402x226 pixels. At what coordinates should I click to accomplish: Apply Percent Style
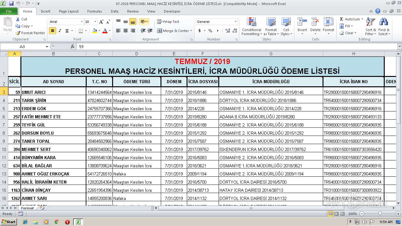tap(210, 31)
